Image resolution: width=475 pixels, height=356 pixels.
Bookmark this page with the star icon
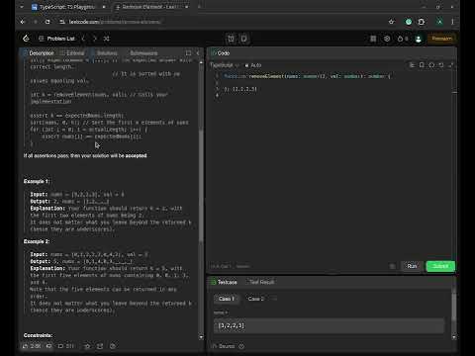[392, 22]
